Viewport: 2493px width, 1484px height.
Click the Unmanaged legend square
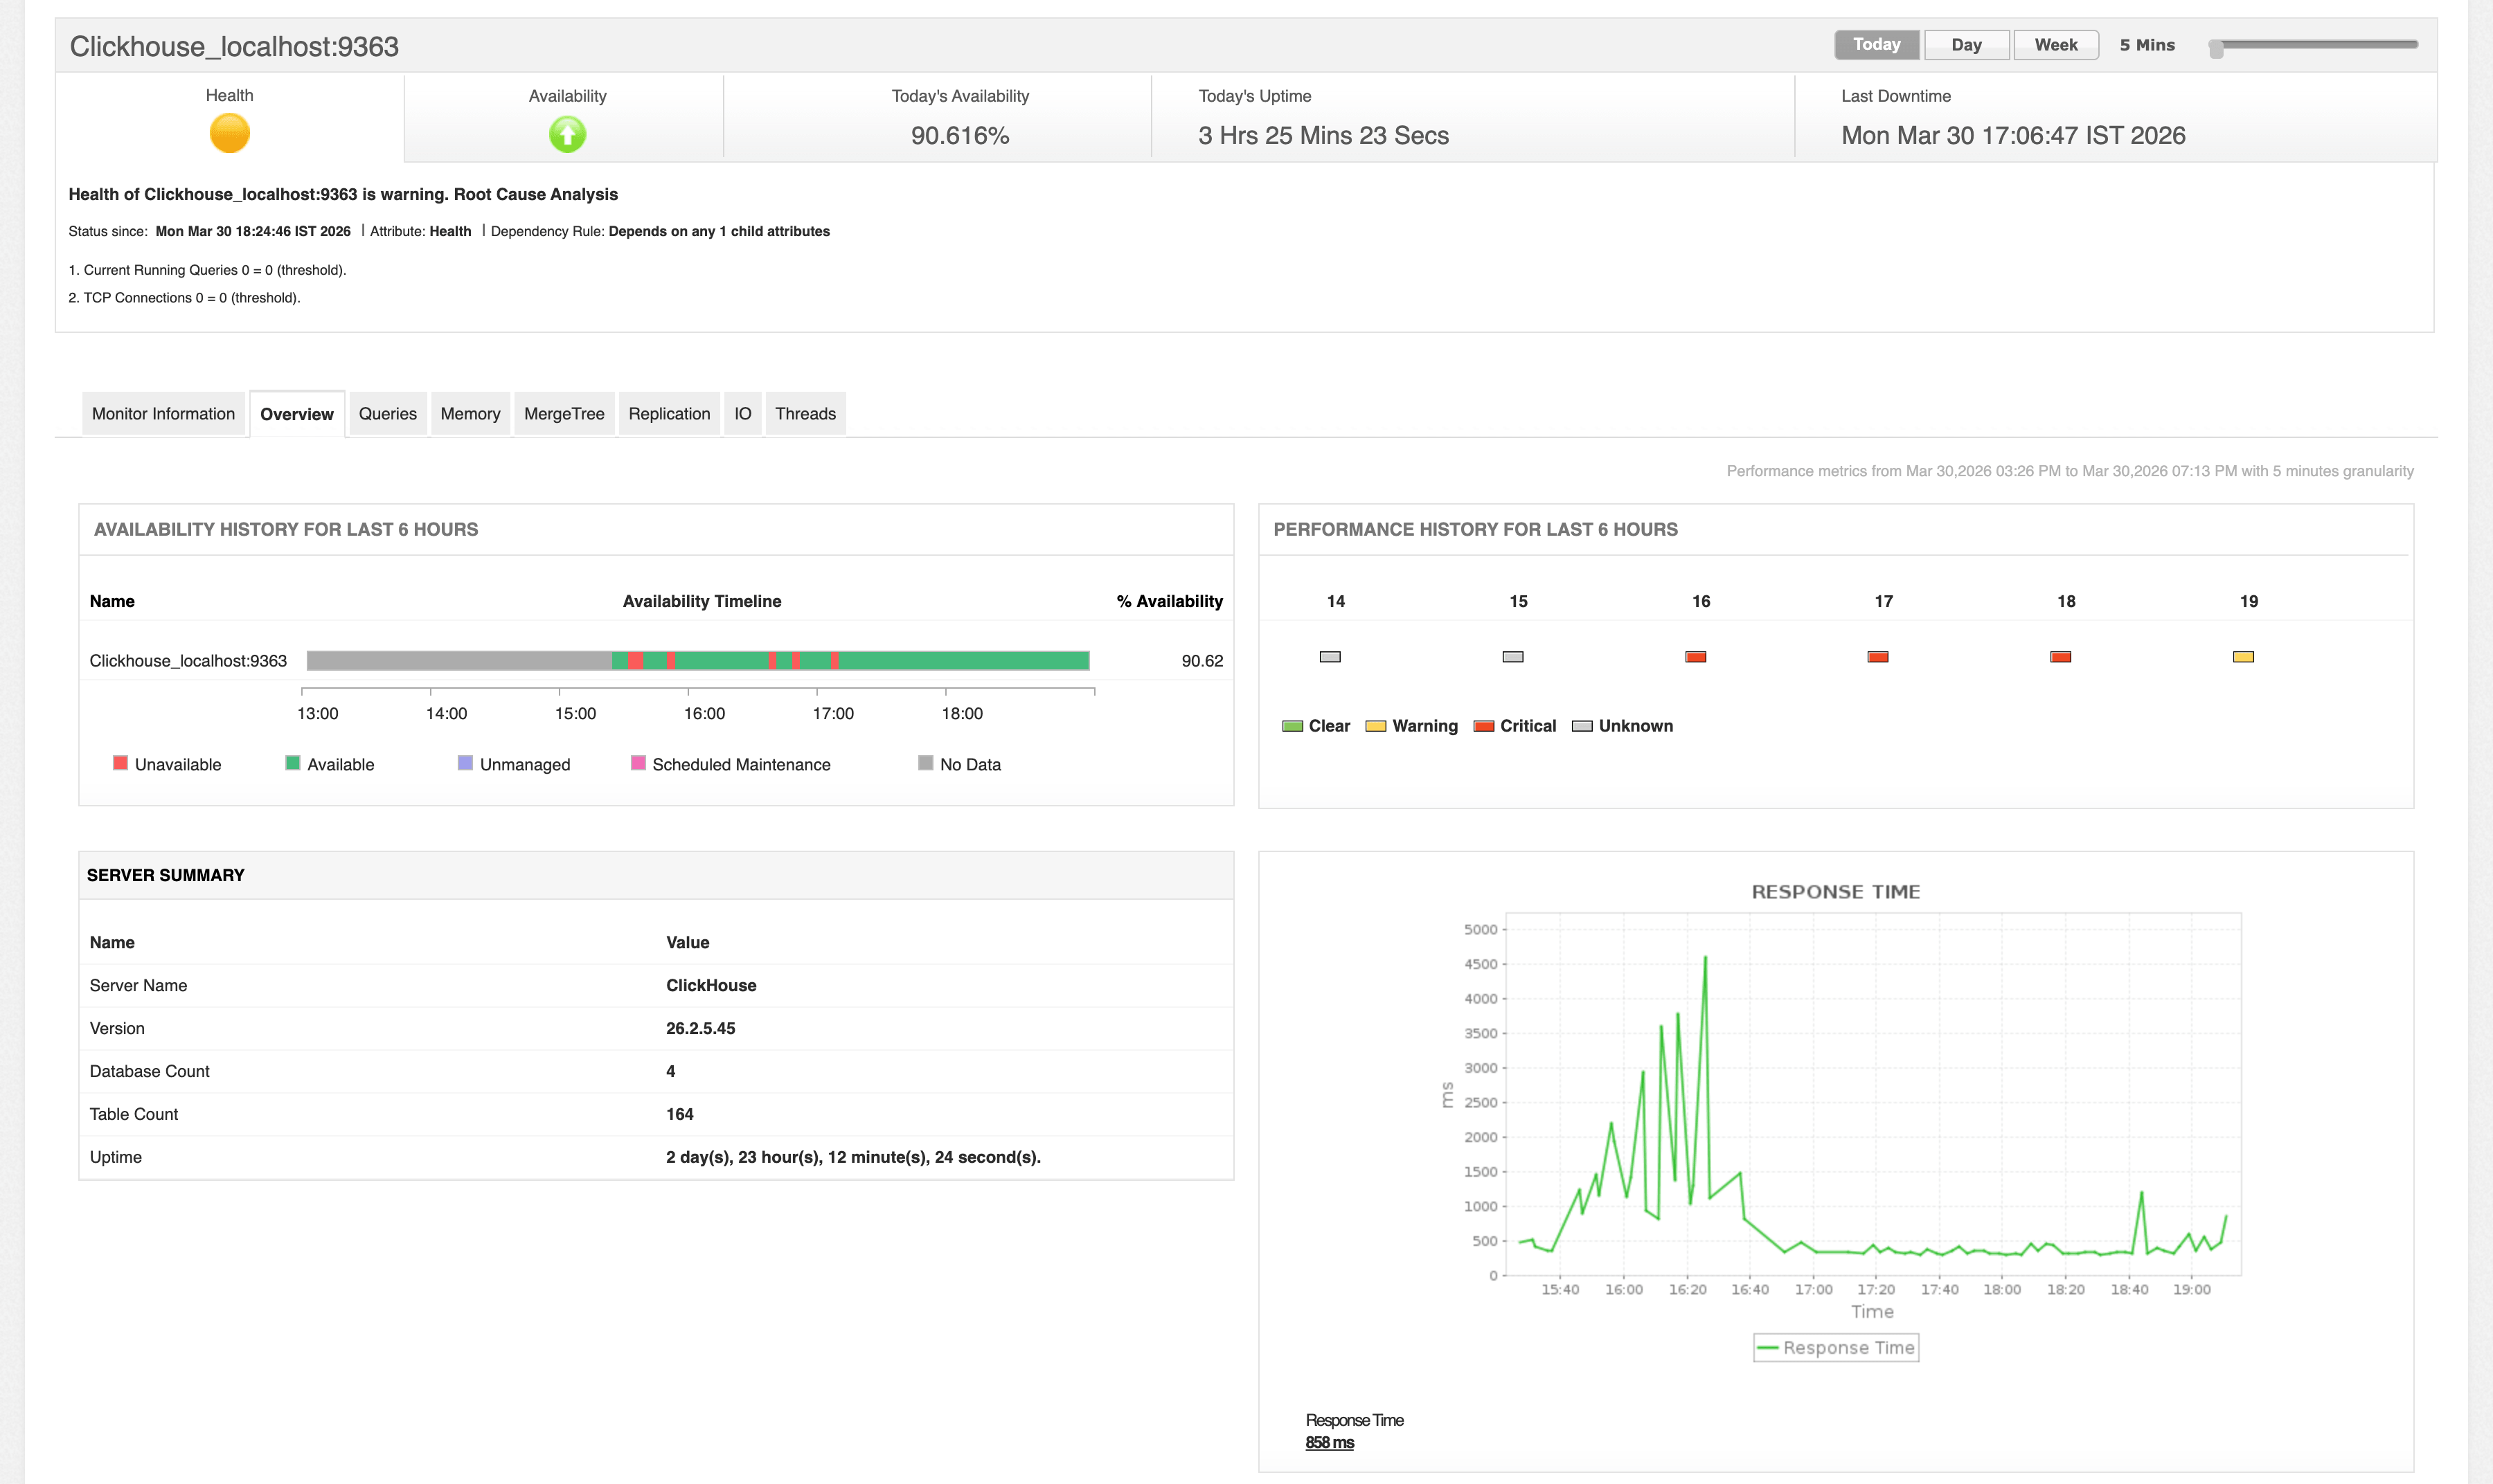click(x=465, y=763)
